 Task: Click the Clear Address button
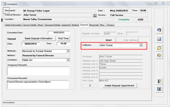tap(131, 40)
